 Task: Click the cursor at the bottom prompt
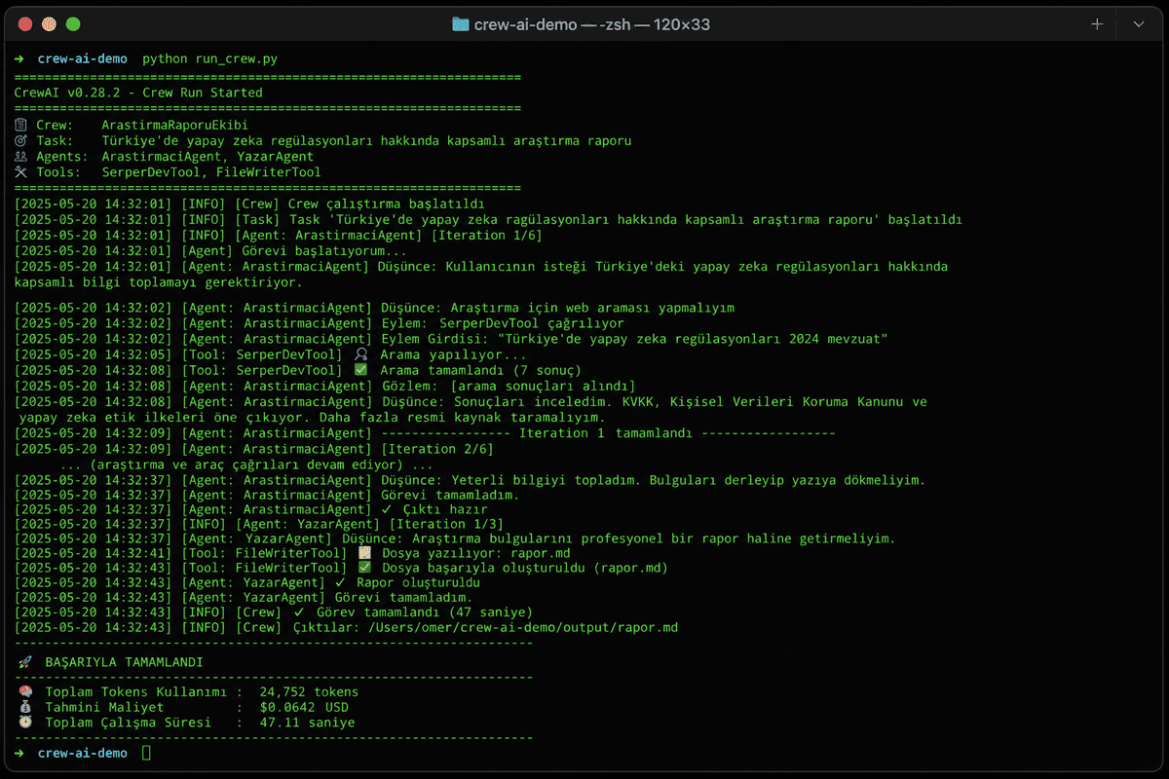tap(146, 754)
